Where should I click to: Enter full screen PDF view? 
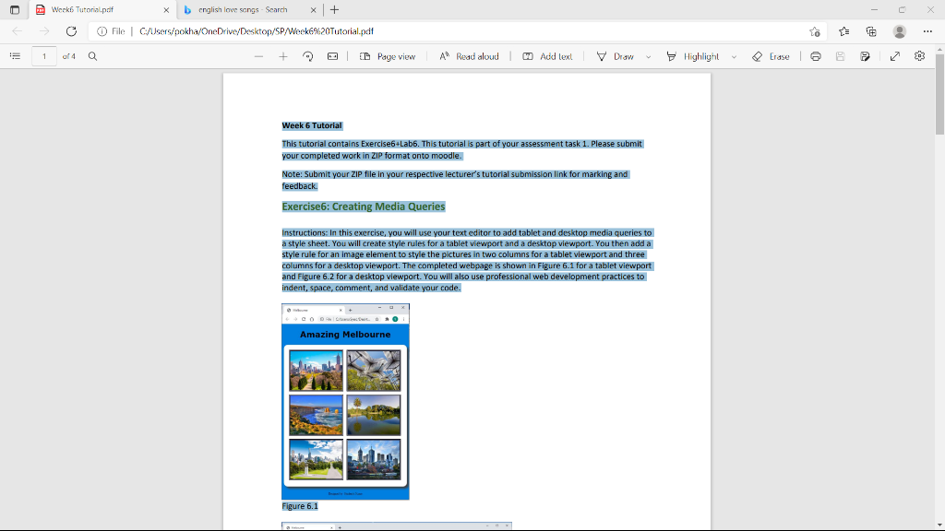click(x=895, y=56)
